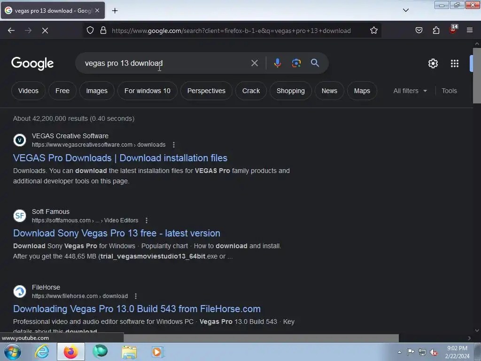Filter results by Videos
Screen dimensions: 481x361
[28, 91]
